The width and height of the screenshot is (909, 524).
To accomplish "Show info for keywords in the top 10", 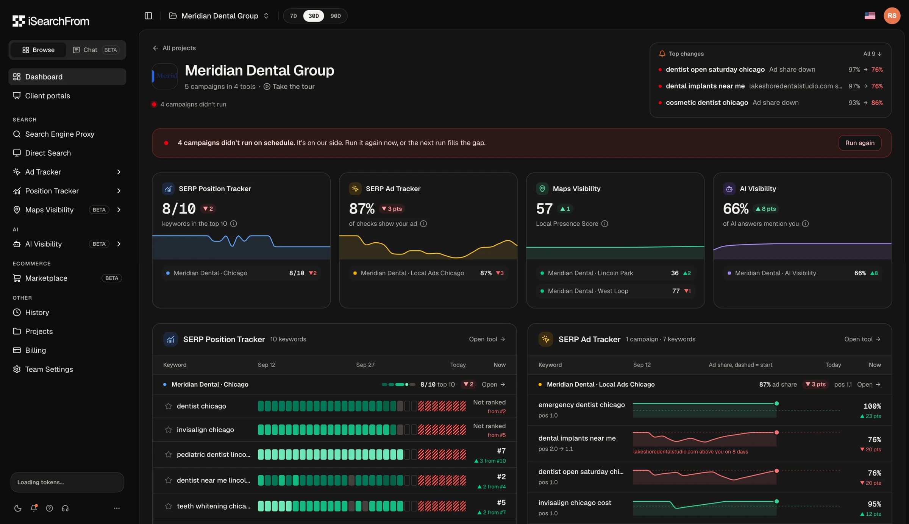I will [234, 224].
